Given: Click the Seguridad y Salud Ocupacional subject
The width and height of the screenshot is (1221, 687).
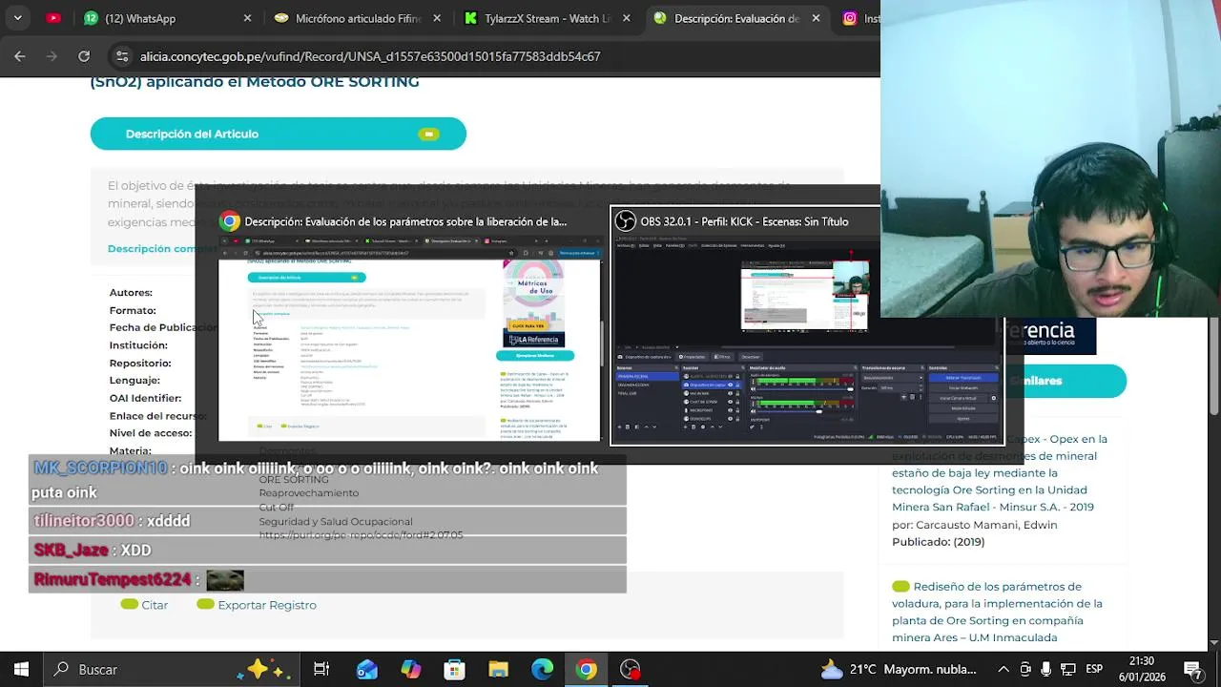Looking at the screenshot, I should coord(336,522).
